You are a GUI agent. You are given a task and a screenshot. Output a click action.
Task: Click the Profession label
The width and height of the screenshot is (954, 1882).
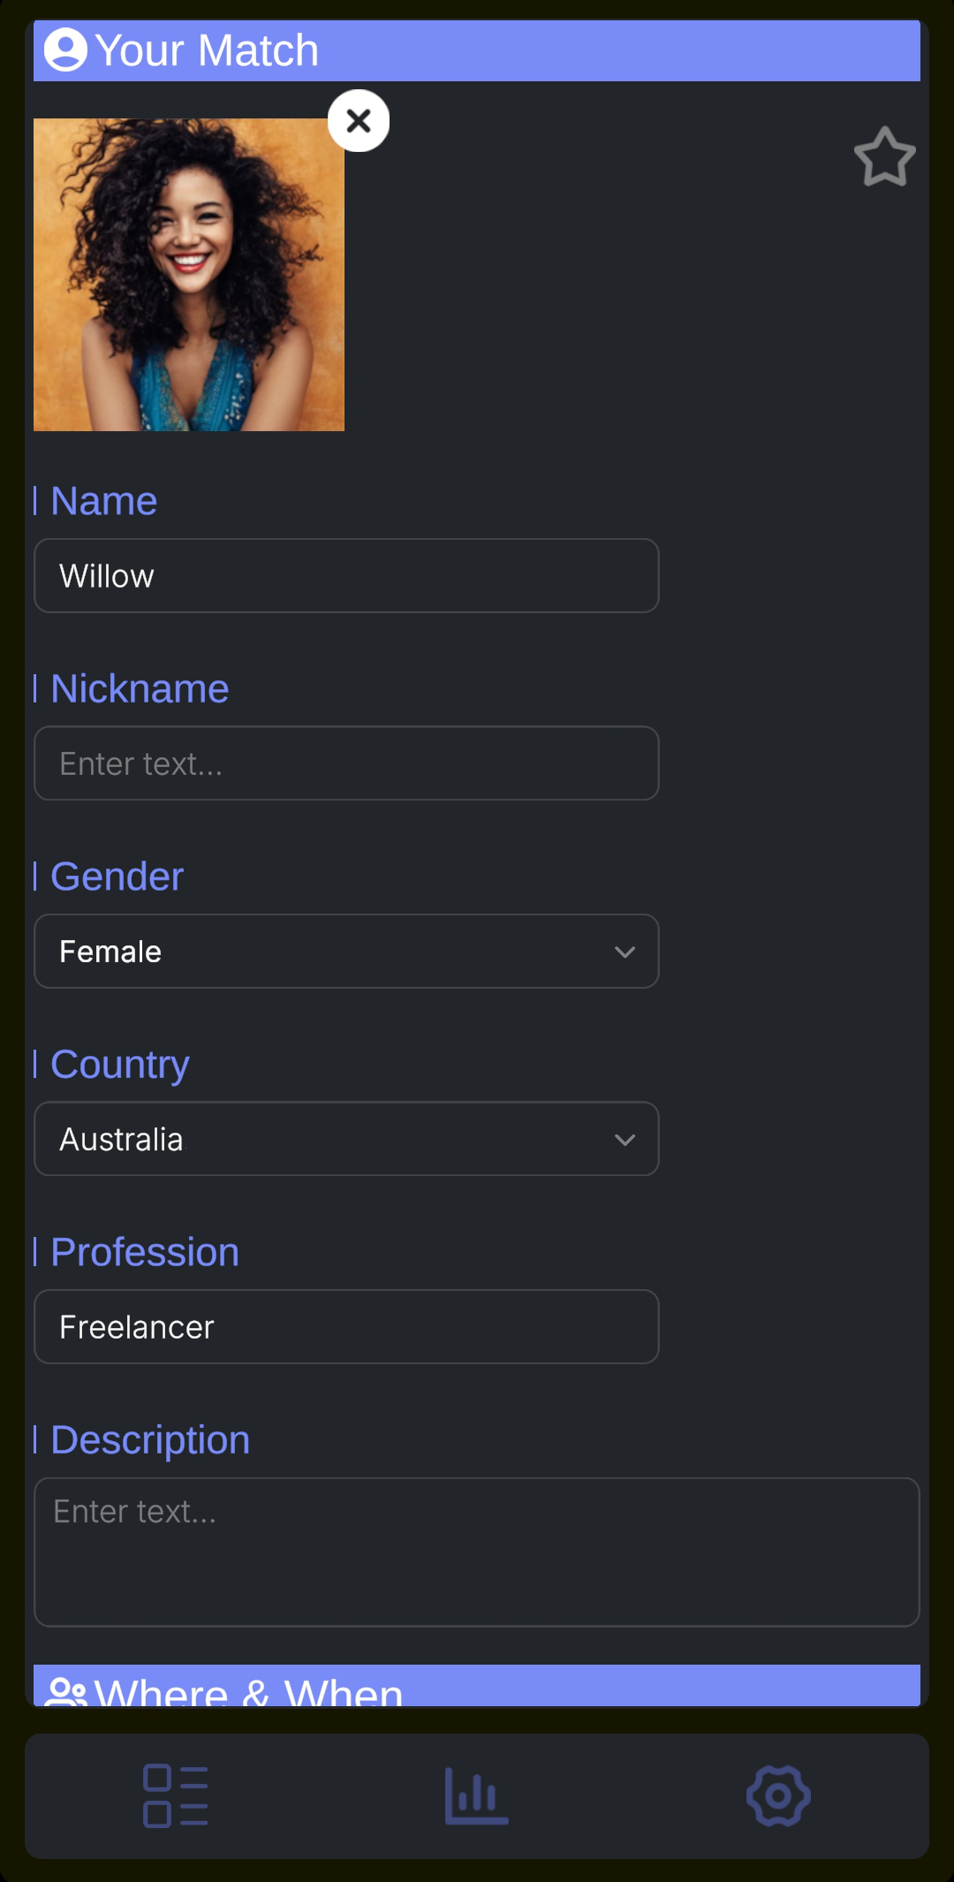(x=143, y=1251)
